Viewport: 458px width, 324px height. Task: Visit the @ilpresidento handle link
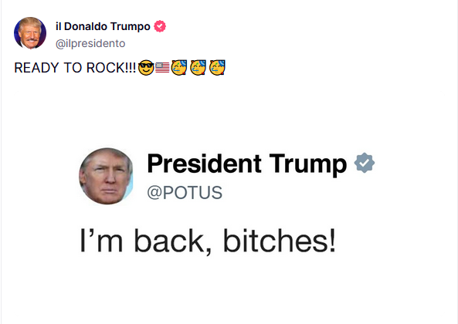[90, 43]
